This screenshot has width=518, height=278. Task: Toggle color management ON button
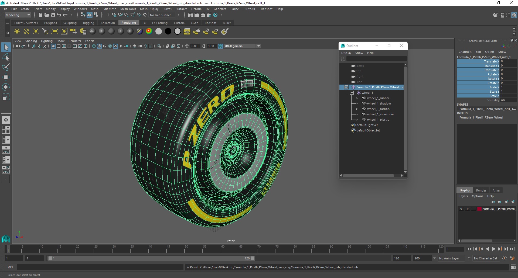pyautogui.click(x=220, y=46)
